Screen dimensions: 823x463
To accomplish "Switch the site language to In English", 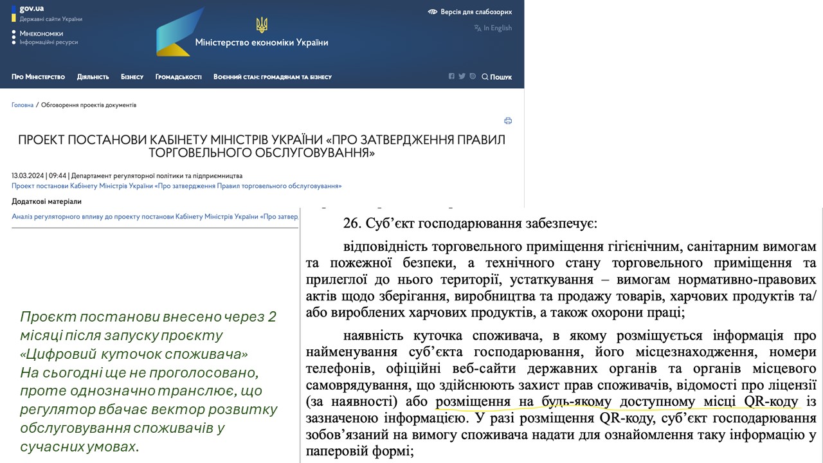I will tap(493, 28).
